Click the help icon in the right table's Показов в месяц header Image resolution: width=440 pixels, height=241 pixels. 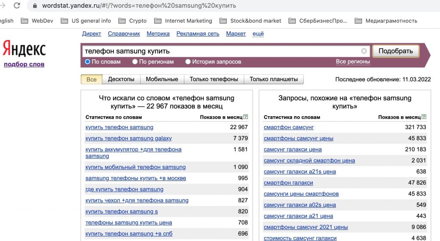click(x=424, y=117)
